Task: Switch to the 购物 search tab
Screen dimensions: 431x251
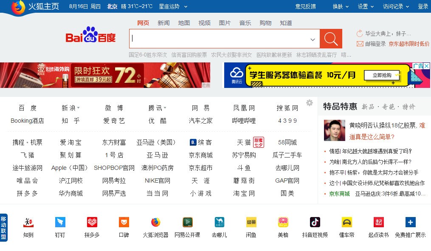Action: coord(265,23)
